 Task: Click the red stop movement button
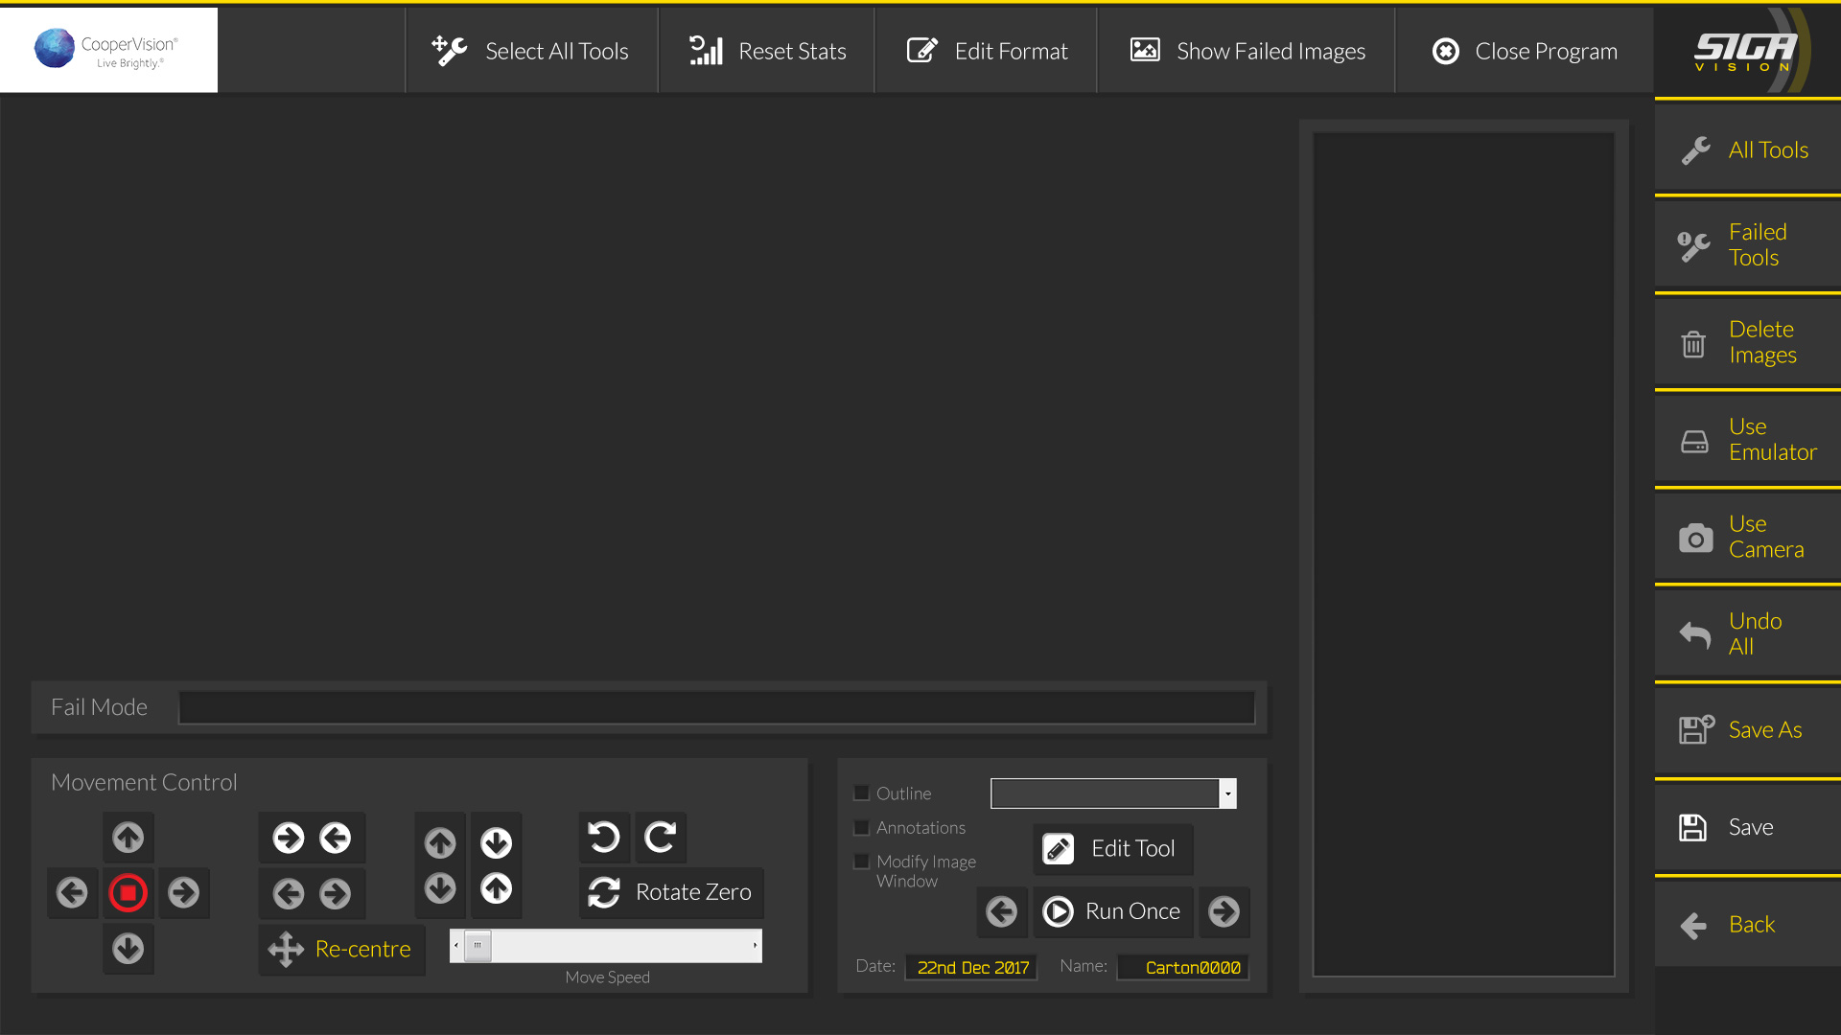[128, 893]
